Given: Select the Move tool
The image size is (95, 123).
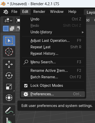Looking at the screenshot, I should 9,64.
